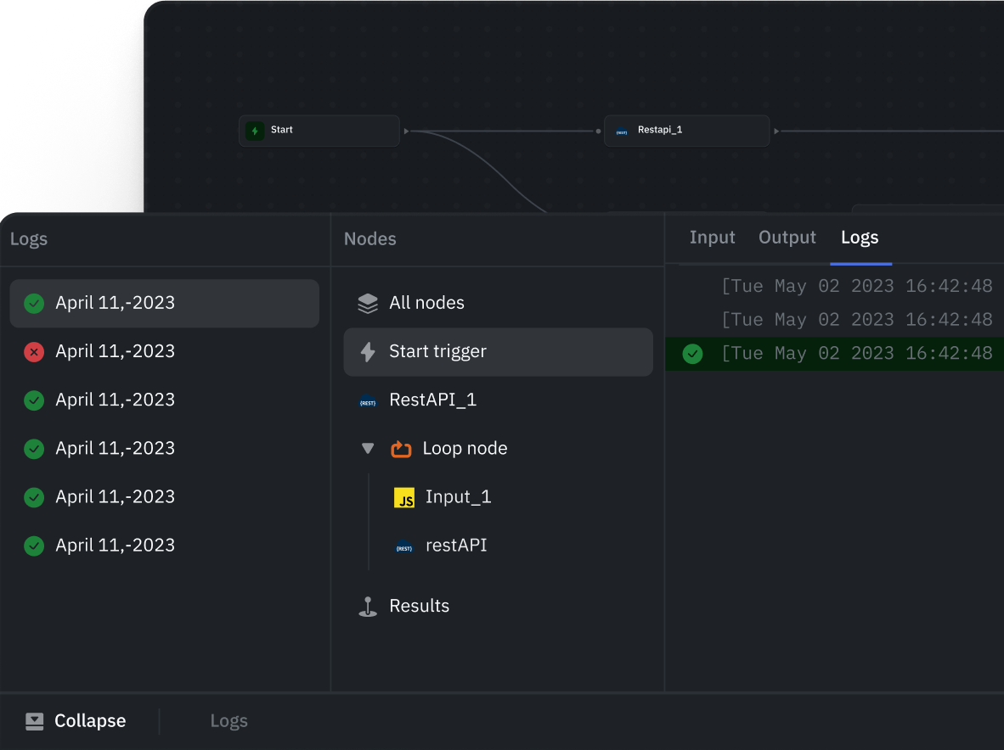Select the Start node on the canvas
Screen dimensions: 1004x750
click(319, 131)
